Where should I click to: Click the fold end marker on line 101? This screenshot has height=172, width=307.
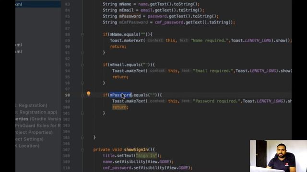pos(82,113)
